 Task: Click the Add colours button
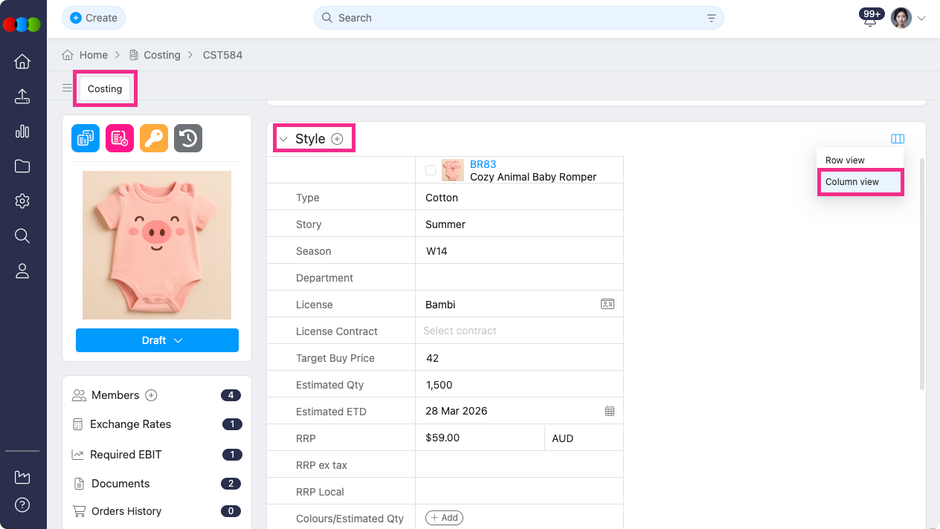tap(444, 518)
